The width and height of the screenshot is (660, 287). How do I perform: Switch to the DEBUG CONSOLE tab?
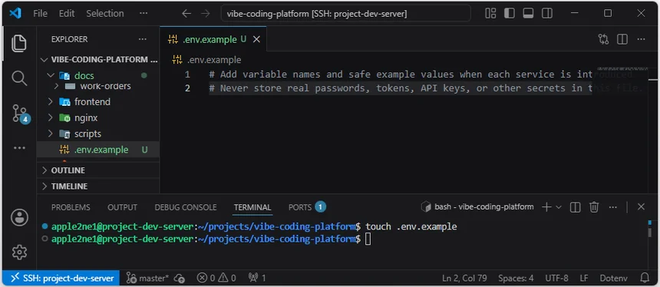pos(186,207)
